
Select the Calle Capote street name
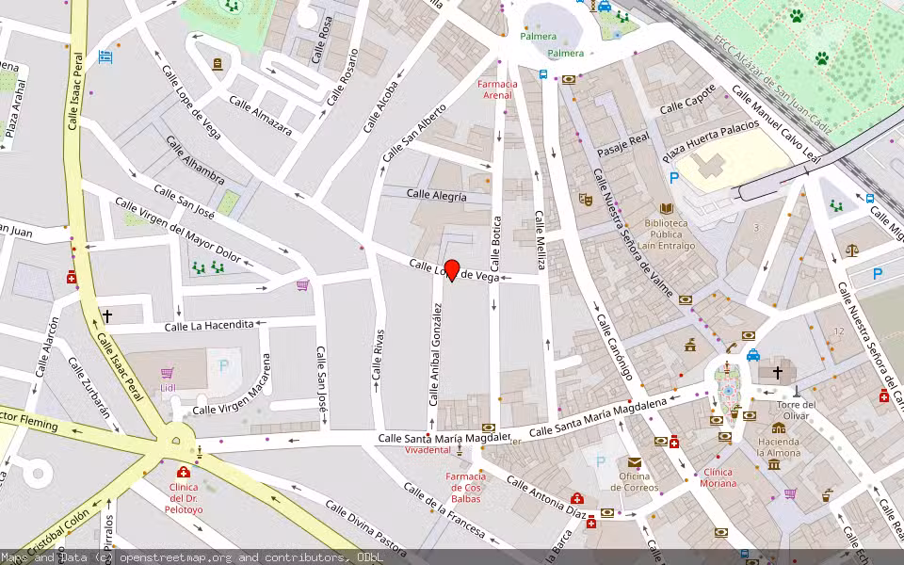pos(687,99)
